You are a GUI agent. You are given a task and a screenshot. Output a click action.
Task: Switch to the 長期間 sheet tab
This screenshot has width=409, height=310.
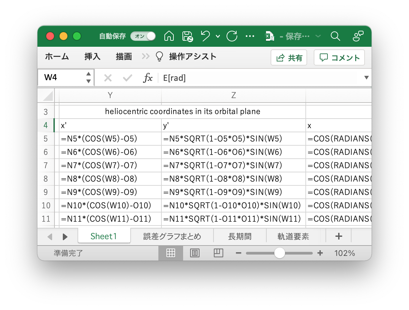(x=240, y=237)
